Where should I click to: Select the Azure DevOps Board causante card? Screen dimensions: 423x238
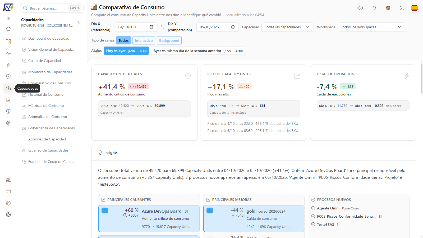pyautogui.click(x=149, y=219)
